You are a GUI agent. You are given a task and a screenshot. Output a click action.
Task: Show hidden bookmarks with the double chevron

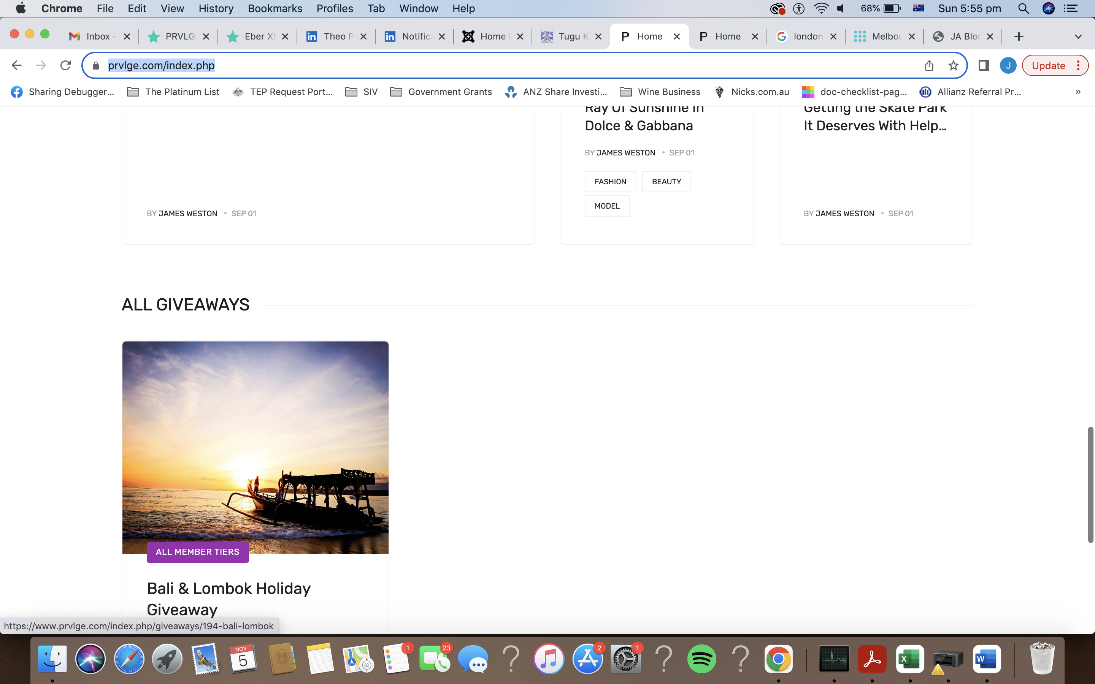tap(1078, 92)
